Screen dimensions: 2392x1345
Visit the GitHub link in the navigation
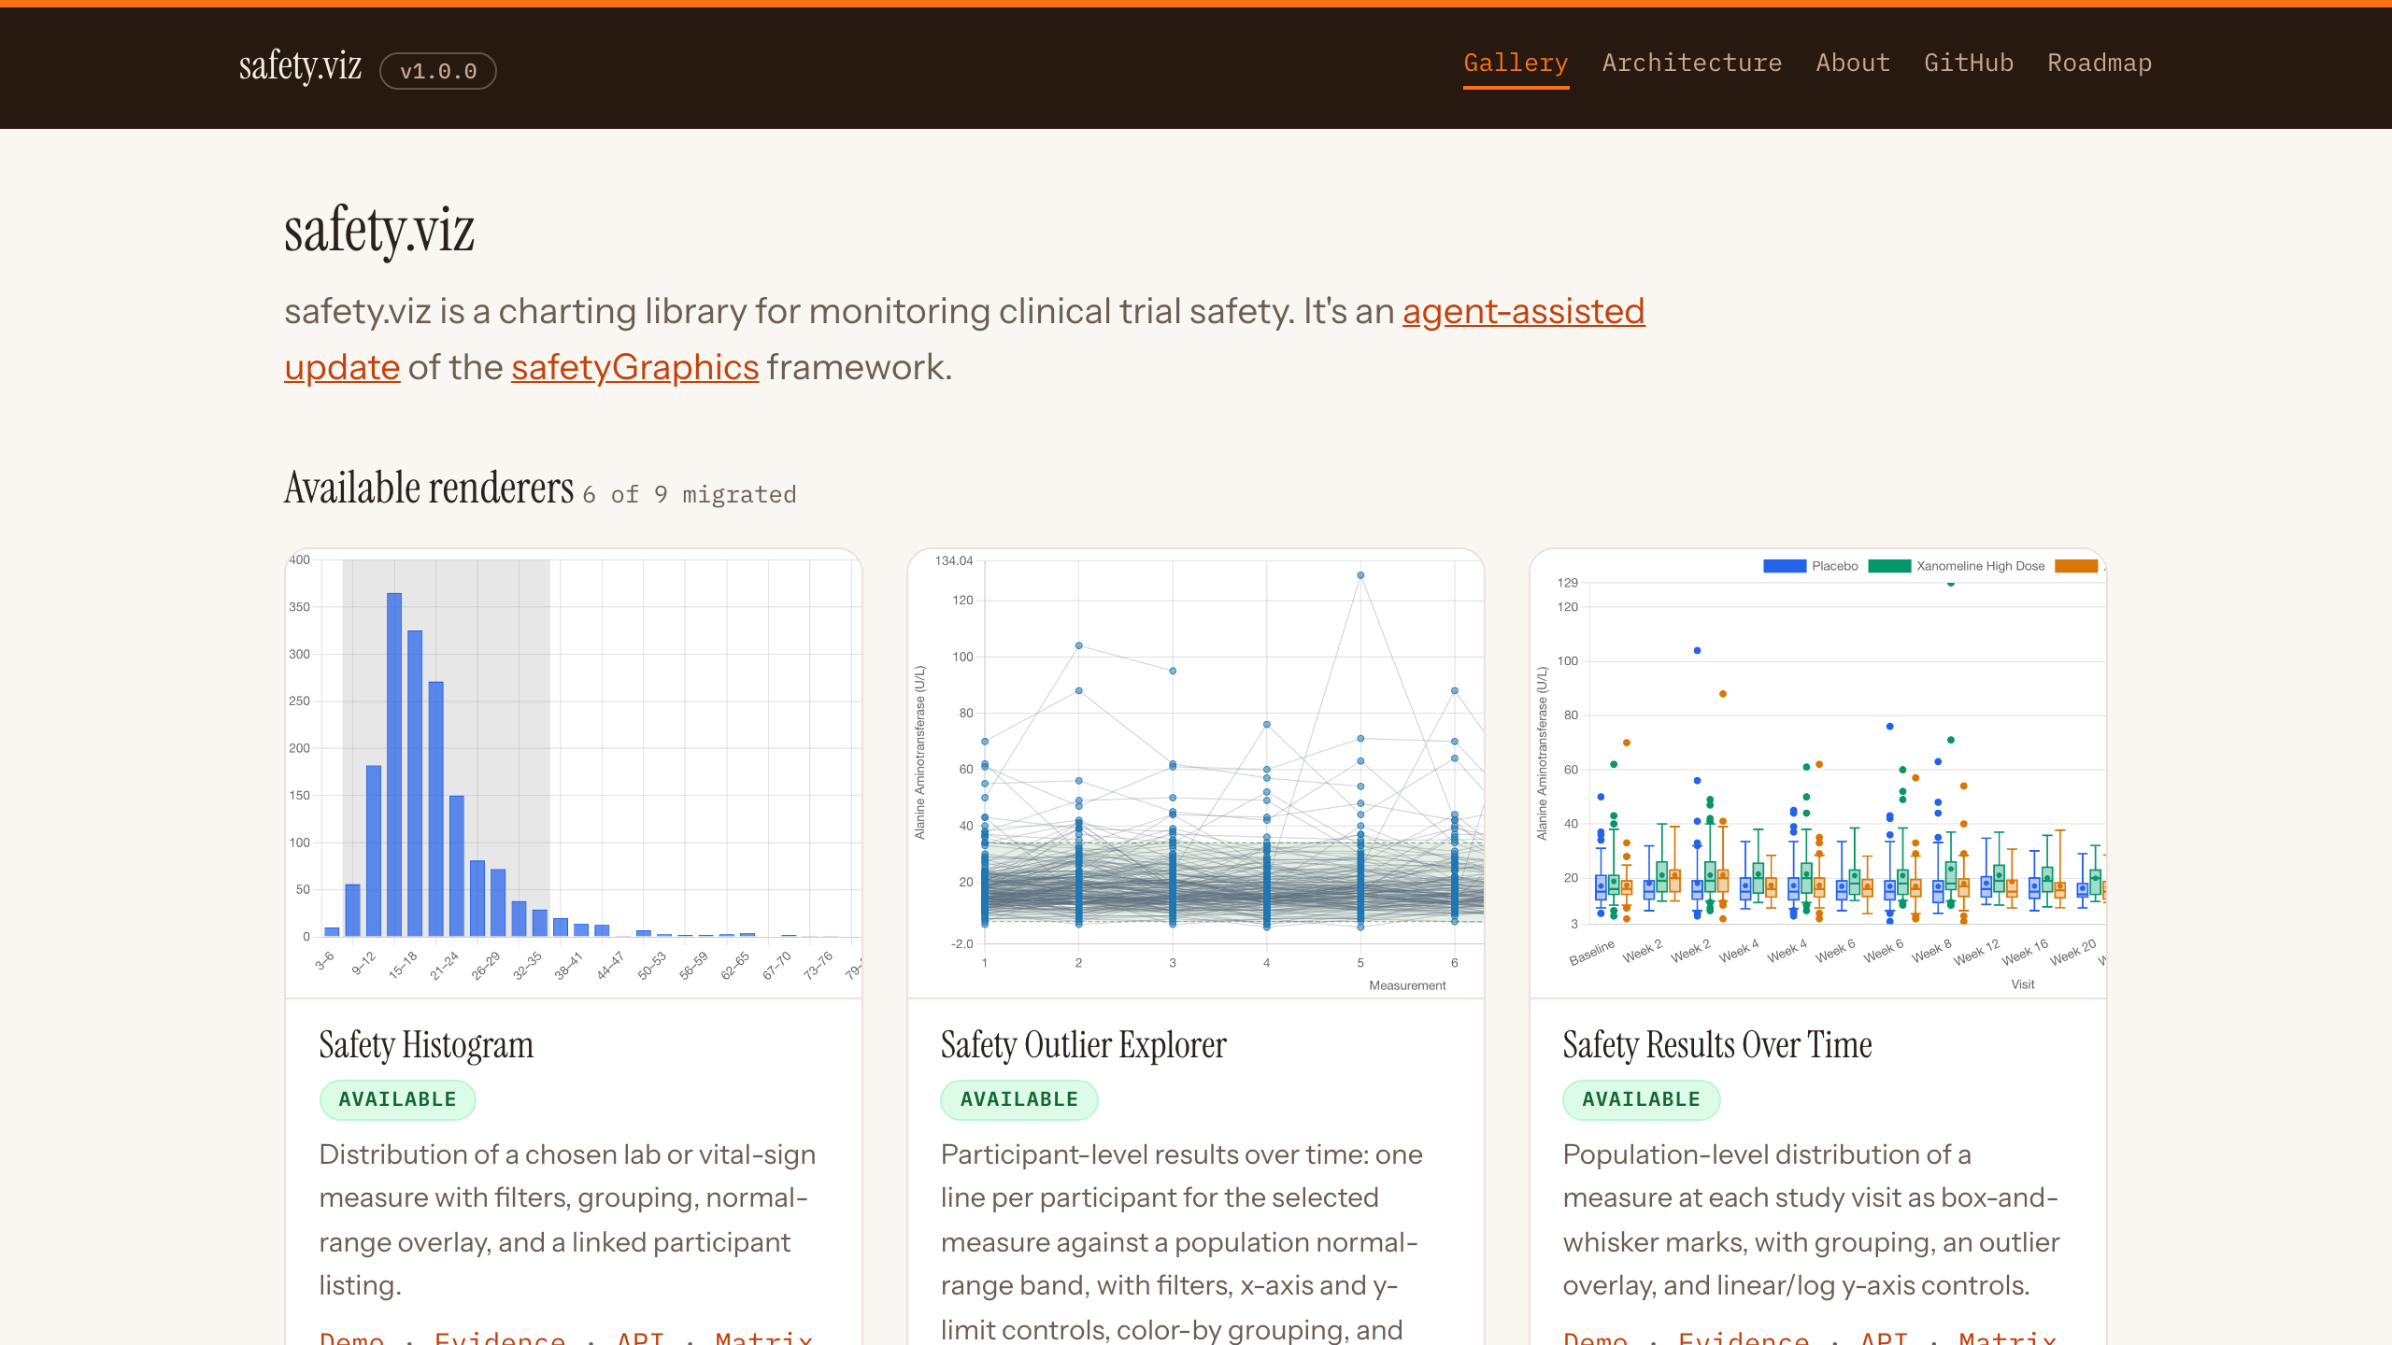[x=1969, y=63]
